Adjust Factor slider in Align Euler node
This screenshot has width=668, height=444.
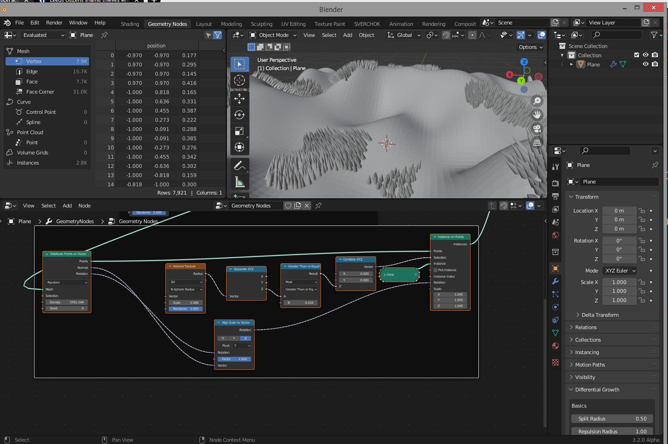(x=234, y=359)
